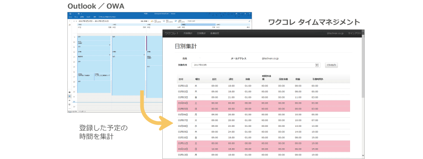Open 各種設定 in the ワクコレ navbar

click(215, 34)
